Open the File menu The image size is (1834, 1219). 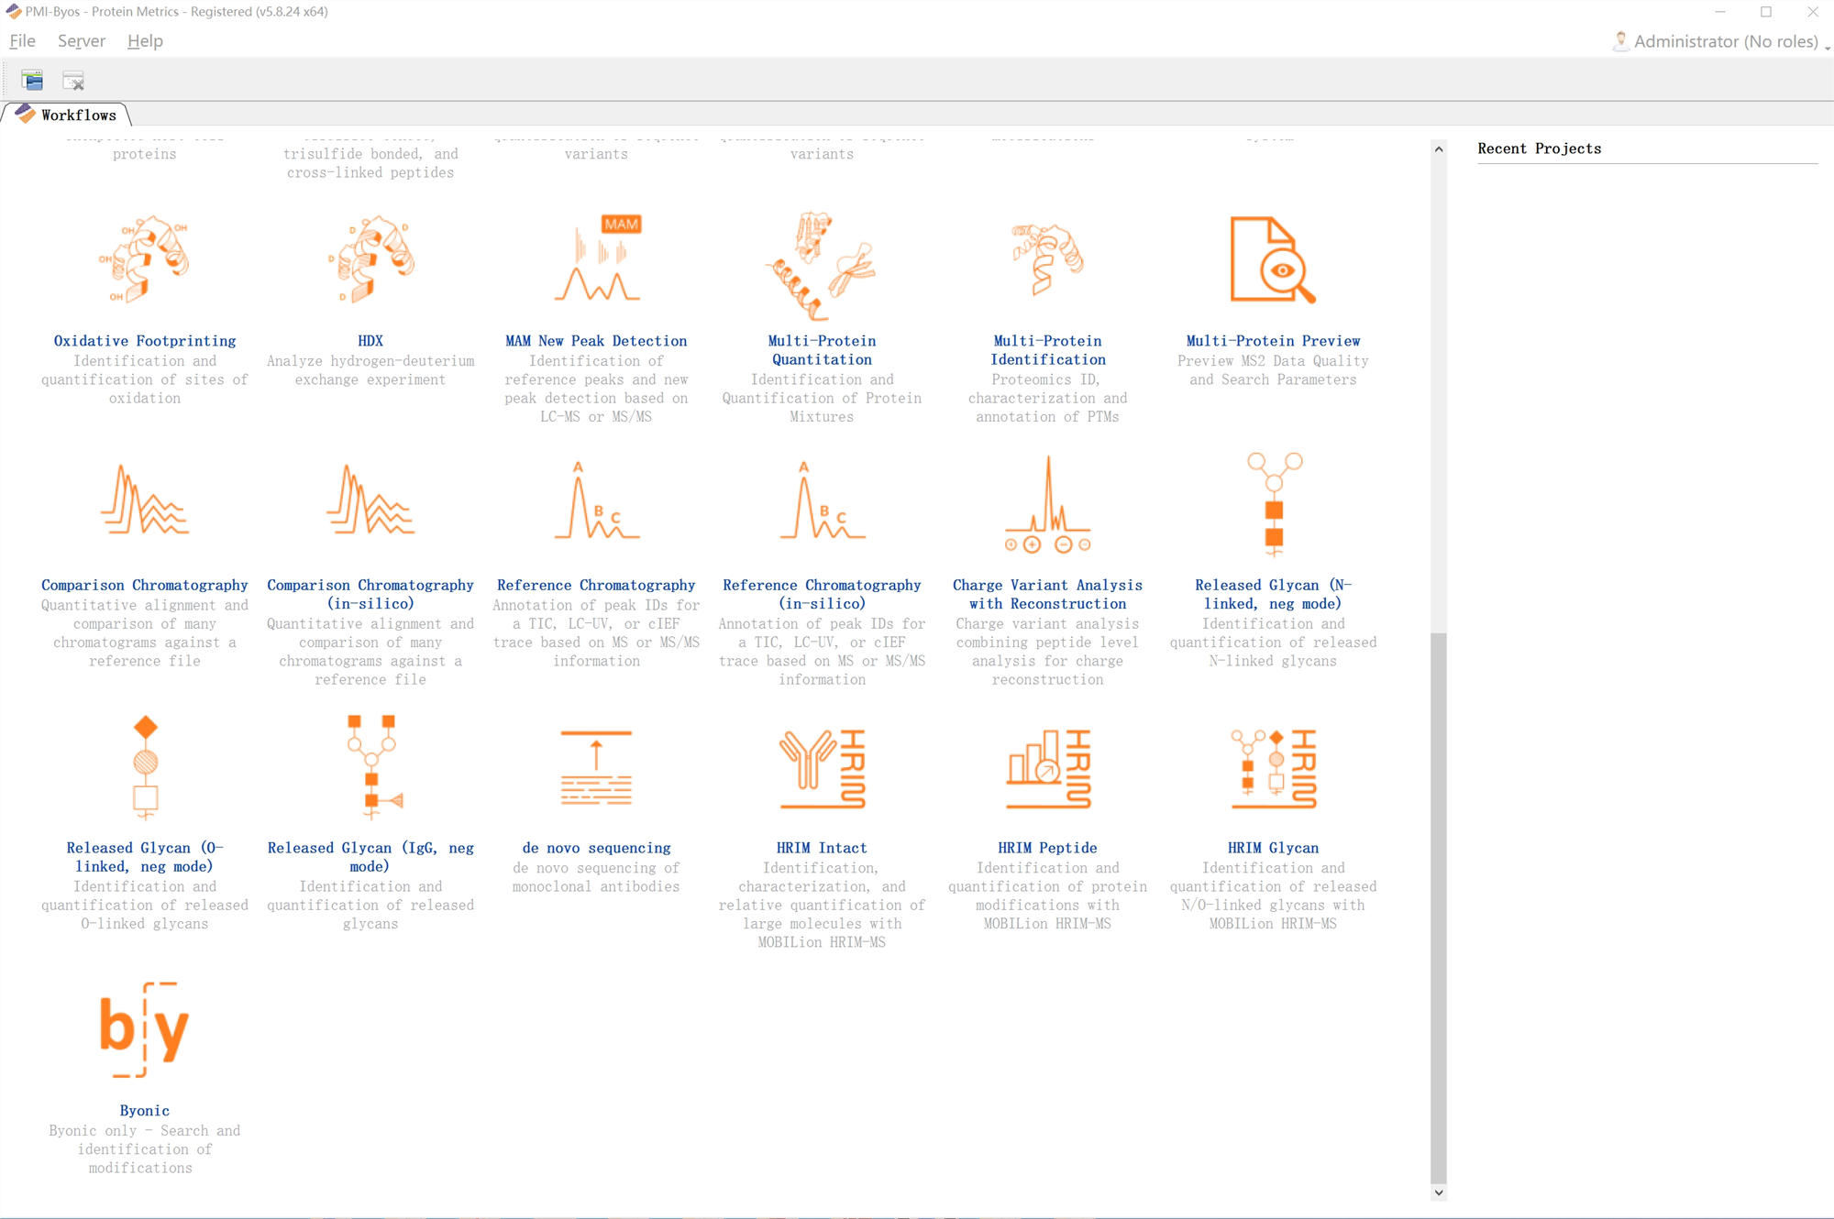point(22,41)
